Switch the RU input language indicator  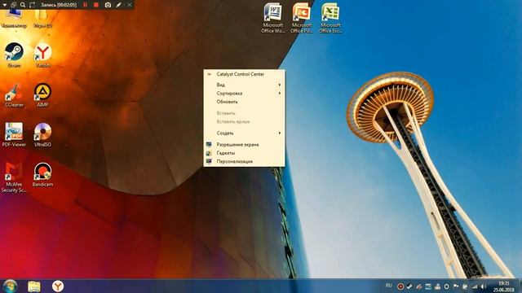pos(388,286)
